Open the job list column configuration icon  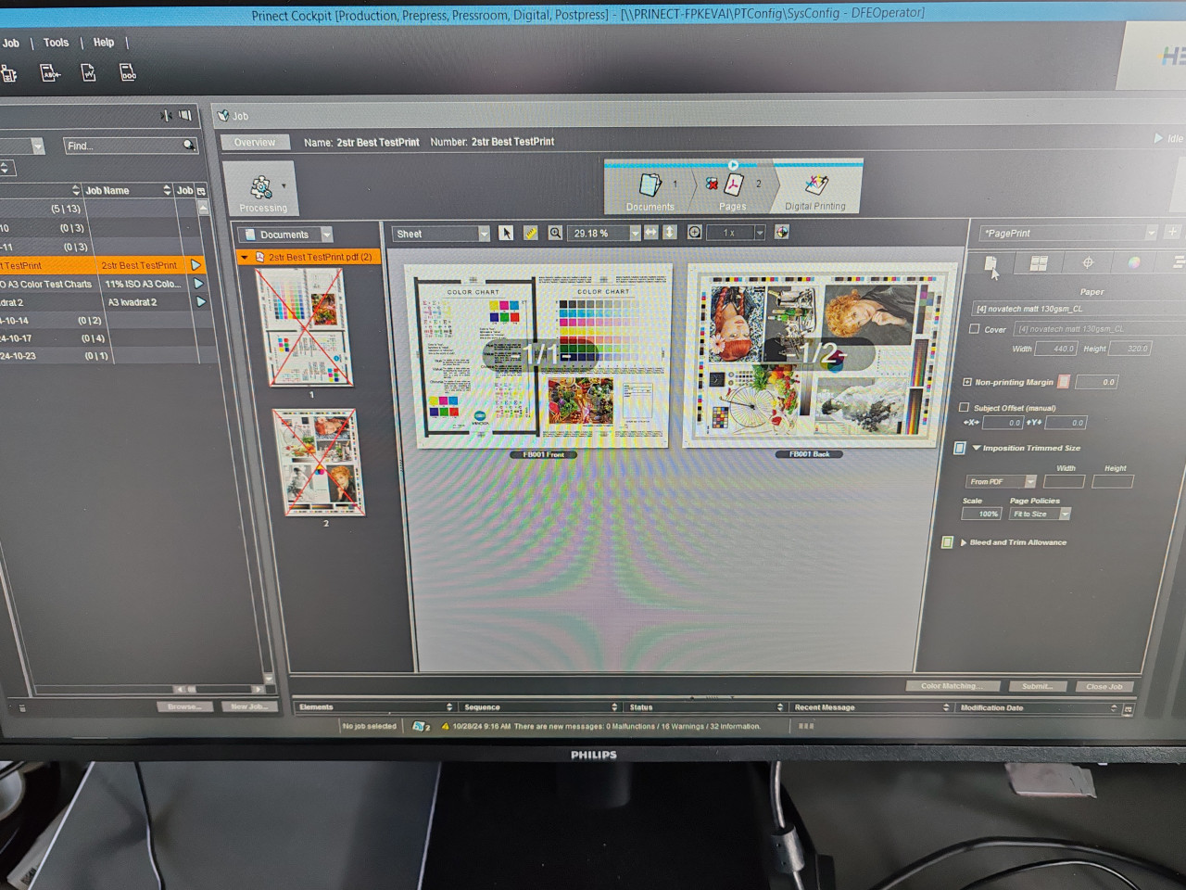pyautogui.click(x=201, y=191)
